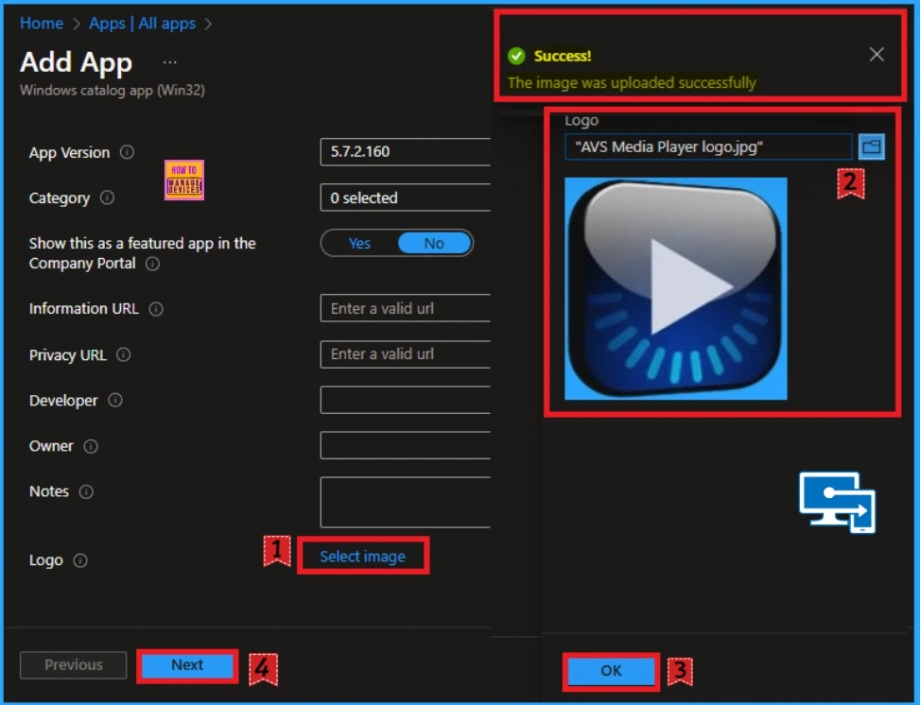Open Developer info icon

click(x=115, y=400)
